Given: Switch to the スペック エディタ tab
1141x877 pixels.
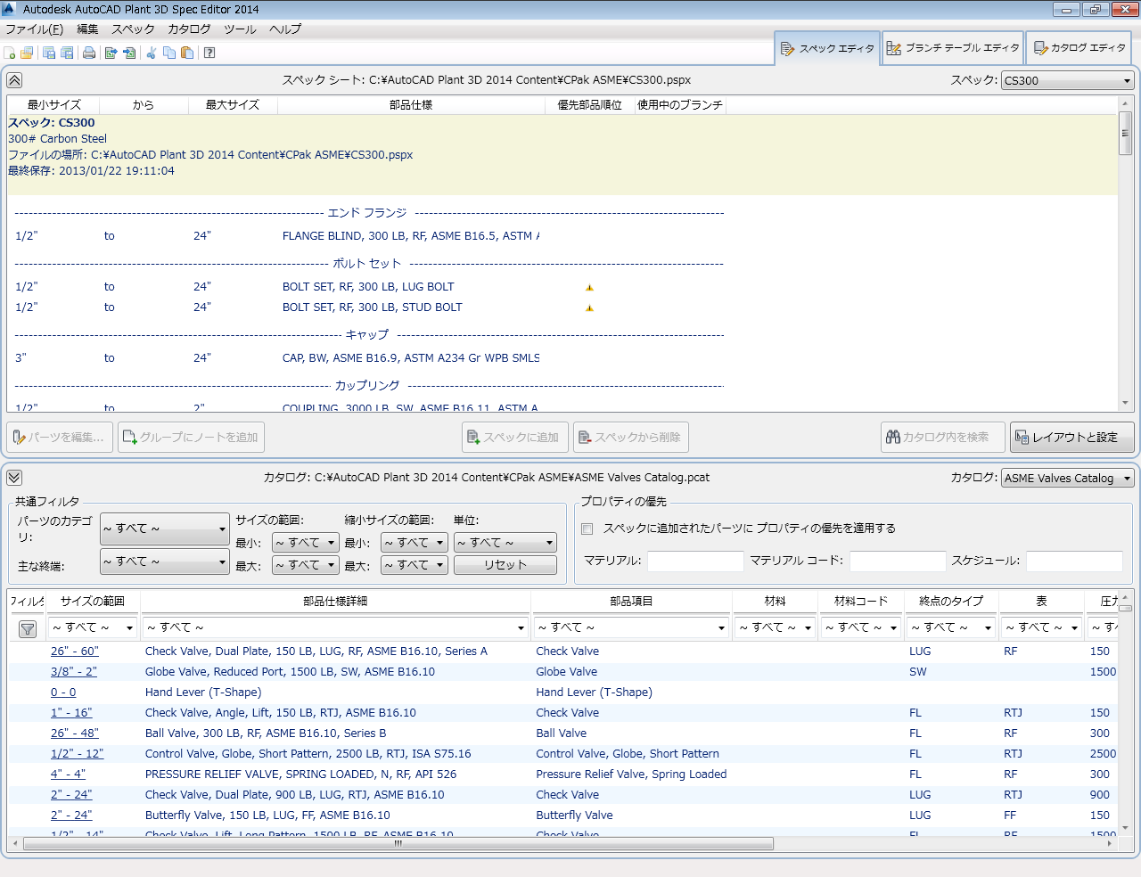Looking at the screenshot, I should click(x=827, y=48).
